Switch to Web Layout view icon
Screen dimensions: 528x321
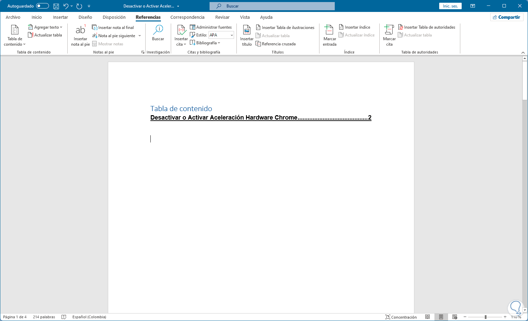(x=455, y=317)
